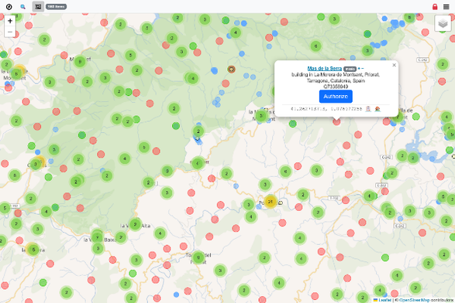Click the circular compass icon in top bar
The image size is (455, 303).
click(9, 7)
